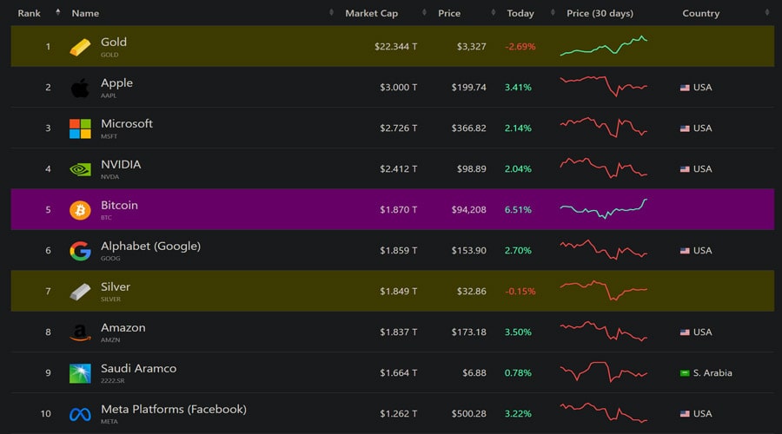Toggle sort arrow beside Name column
The image size is (782, 434).
point(331,12)
